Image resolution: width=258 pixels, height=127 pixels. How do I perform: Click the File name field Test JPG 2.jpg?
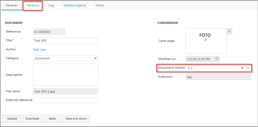(65, 91)
